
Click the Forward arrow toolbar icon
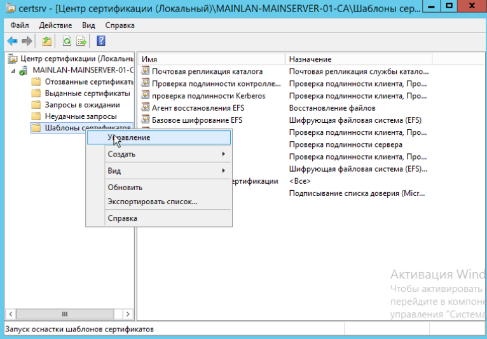pos(27,41)
